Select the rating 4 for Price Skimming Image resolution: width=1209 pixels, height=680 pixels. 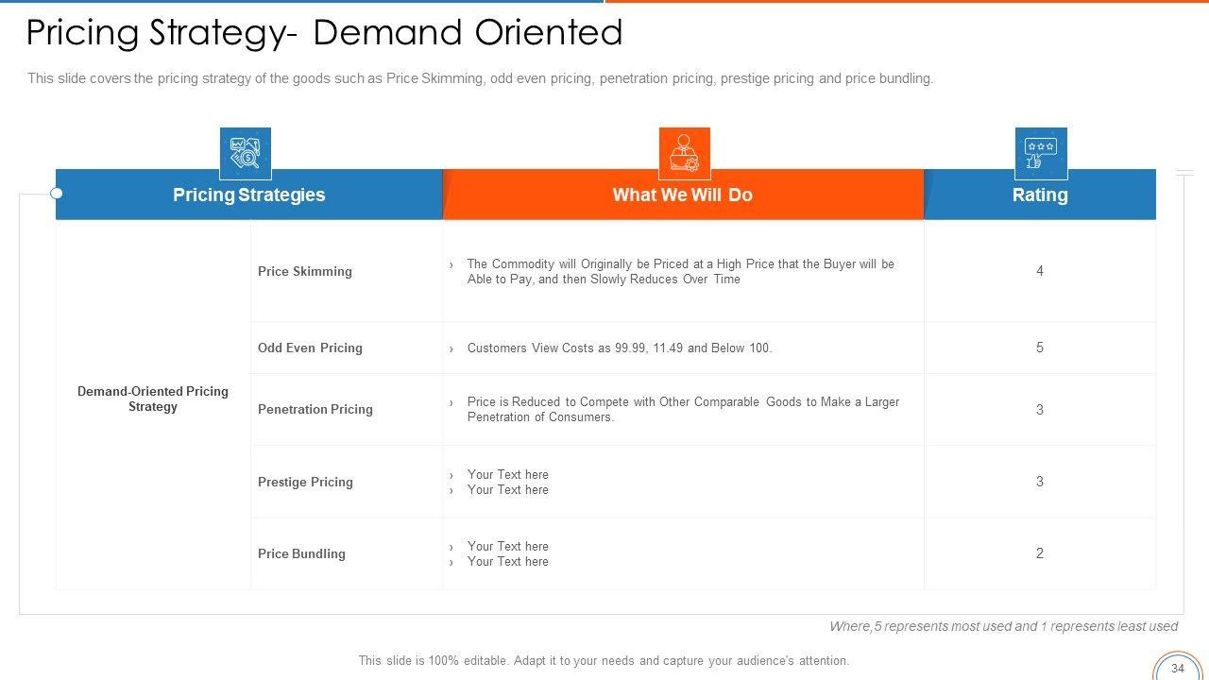coord(1040,271)
